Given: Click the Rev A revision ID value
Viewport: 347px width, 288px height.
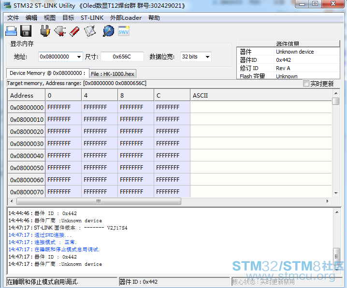Looking at the screenshot, I should (283, 68).
